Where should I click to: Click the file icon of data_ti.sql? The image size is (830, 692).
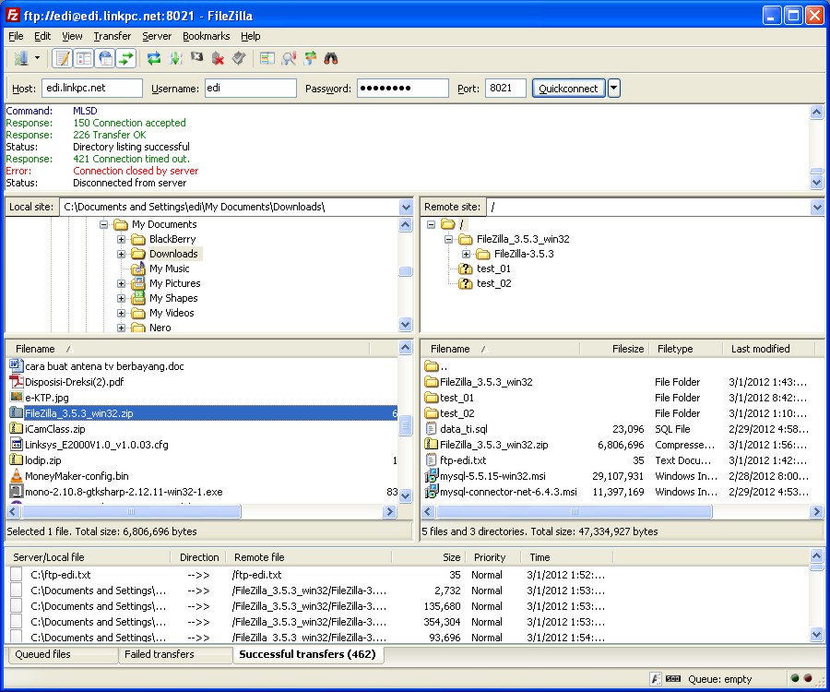point(432,428)
